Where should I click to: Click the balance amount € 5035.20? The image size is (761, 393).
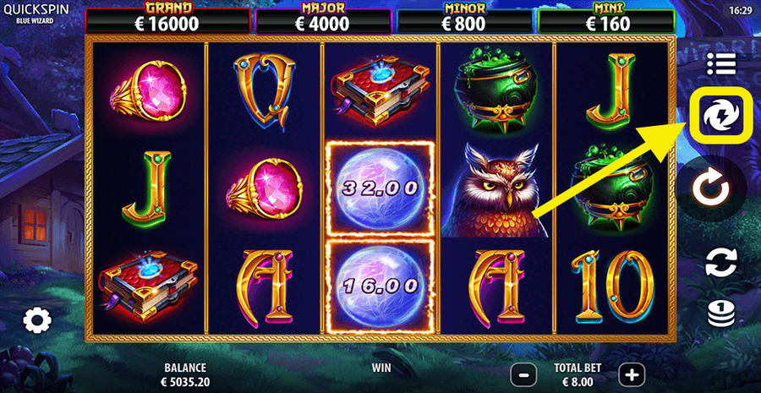tap(185, 382)
